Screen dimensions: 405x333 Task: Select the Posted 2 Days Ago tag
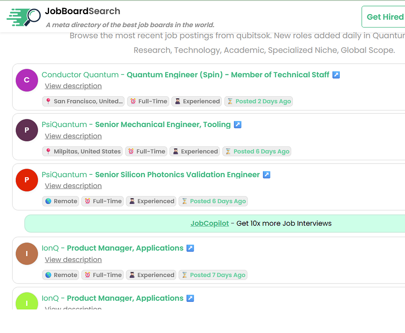pyautogui.click(x=258, y=102)
